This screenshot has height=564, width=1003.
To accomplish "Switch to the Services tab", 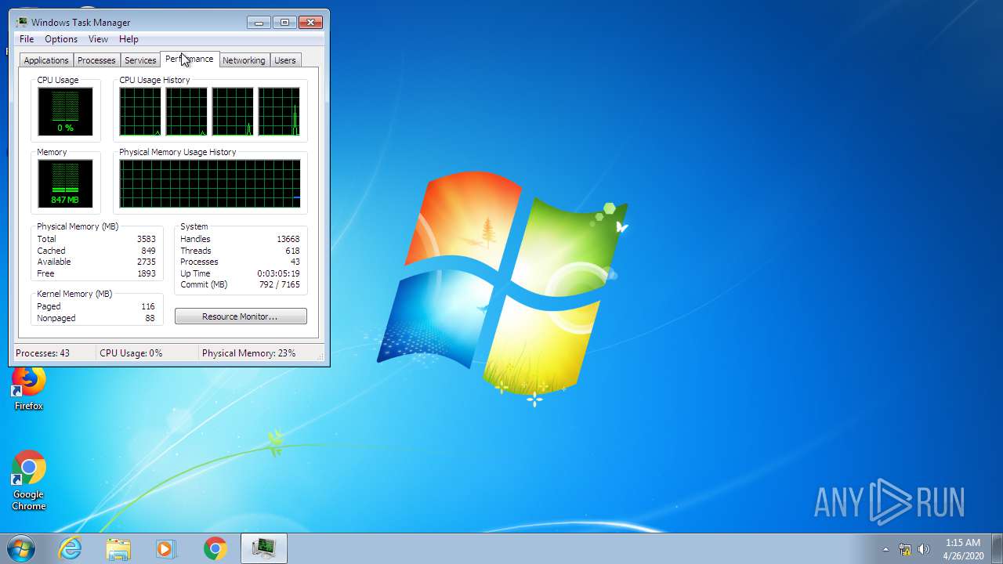I will point(140,60).
